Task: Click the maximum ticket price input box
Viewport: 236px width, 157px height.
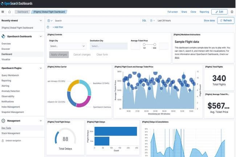Action: click(x=163, y=46)
